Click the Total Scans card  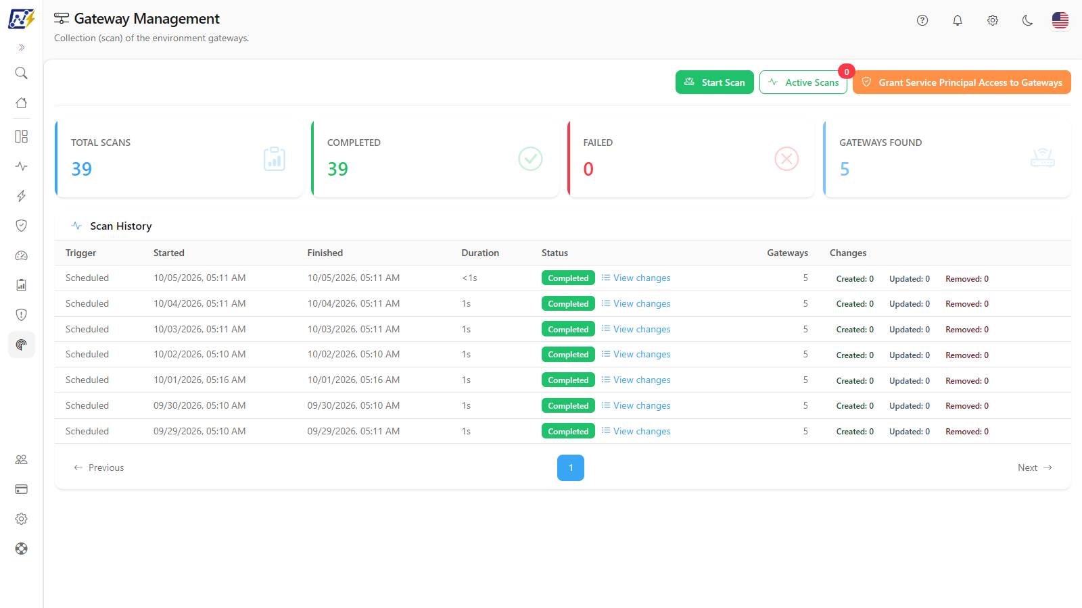[x=179, y=159]
